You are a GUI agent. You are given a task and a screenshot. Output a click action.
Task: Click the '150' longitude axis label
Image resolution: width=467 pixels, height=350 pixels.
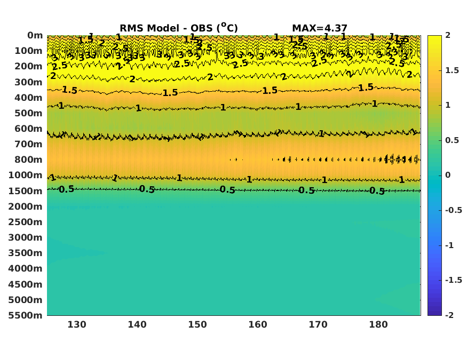click(x=197, y=324)
